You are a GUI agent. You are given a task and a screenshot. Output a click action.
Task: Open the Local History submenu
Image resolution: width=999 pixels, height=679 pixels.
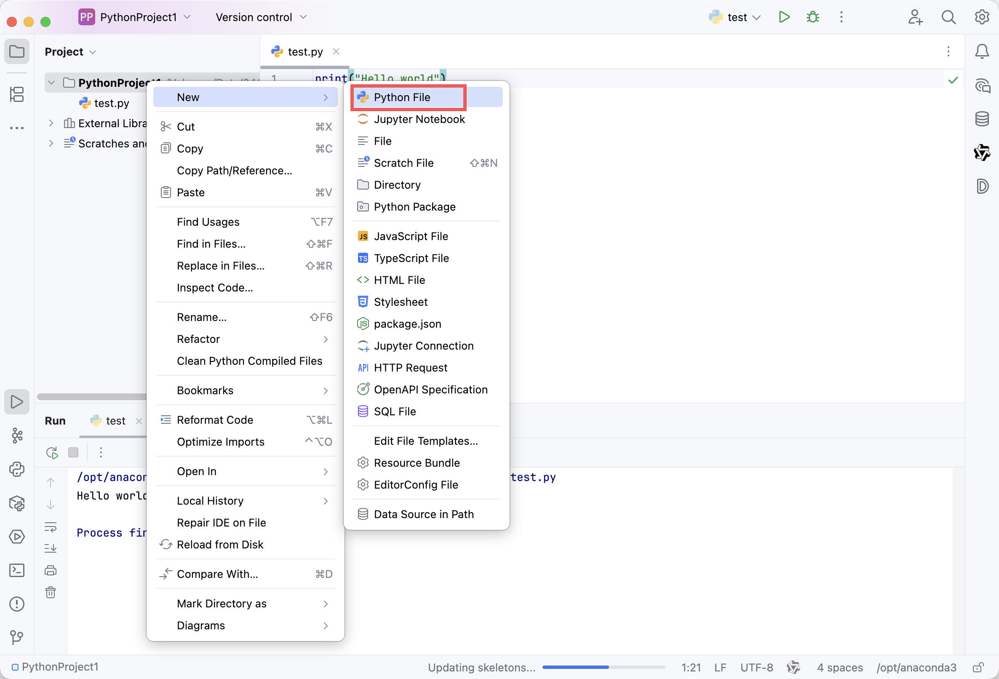[246, 500]
